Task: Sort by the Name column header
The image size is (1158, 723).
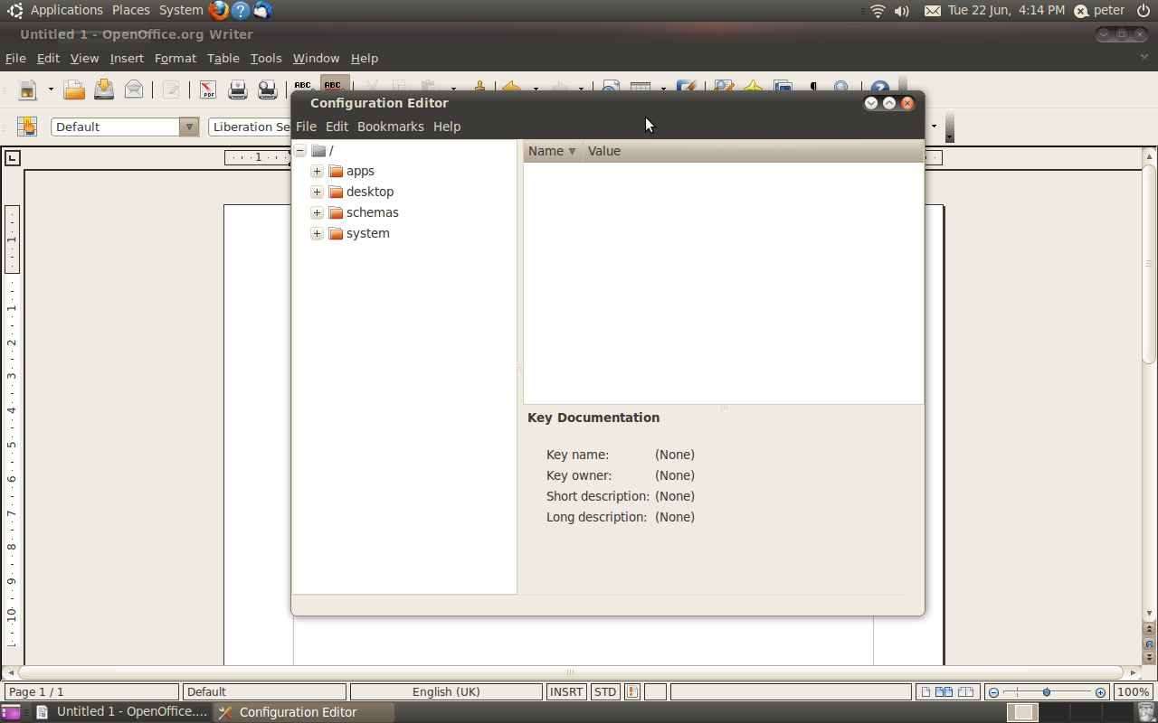Action: [553, 151]
